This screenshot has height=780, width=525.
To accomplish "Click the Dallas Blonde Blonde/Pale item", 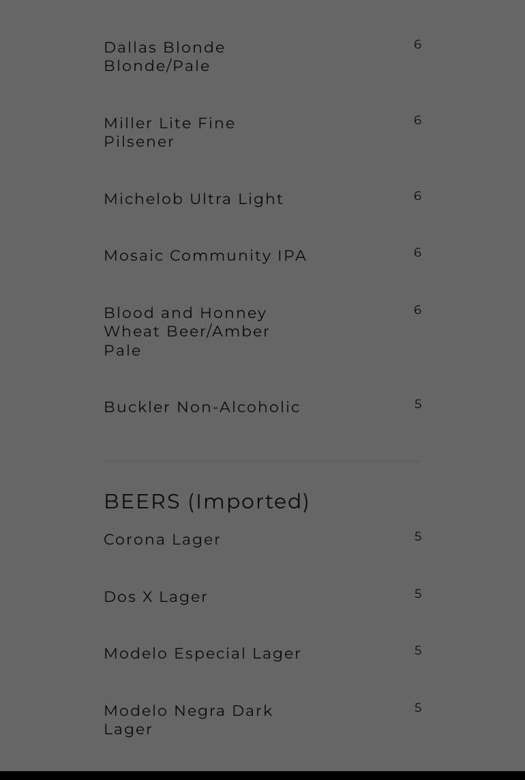I will coord(164,57).
